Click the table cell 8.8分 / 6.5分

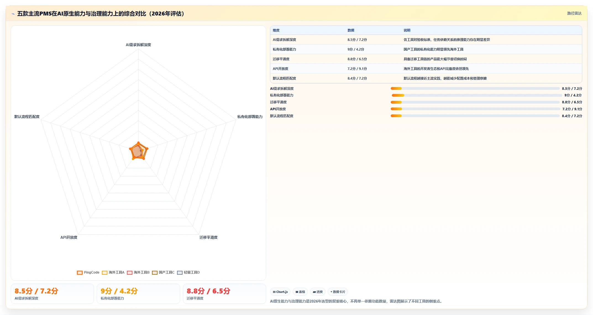(357, 59)
